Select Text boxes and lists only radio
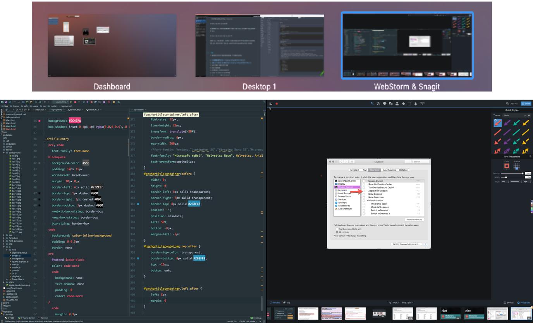This screenshot has height=323, width=533. point(337,229)
